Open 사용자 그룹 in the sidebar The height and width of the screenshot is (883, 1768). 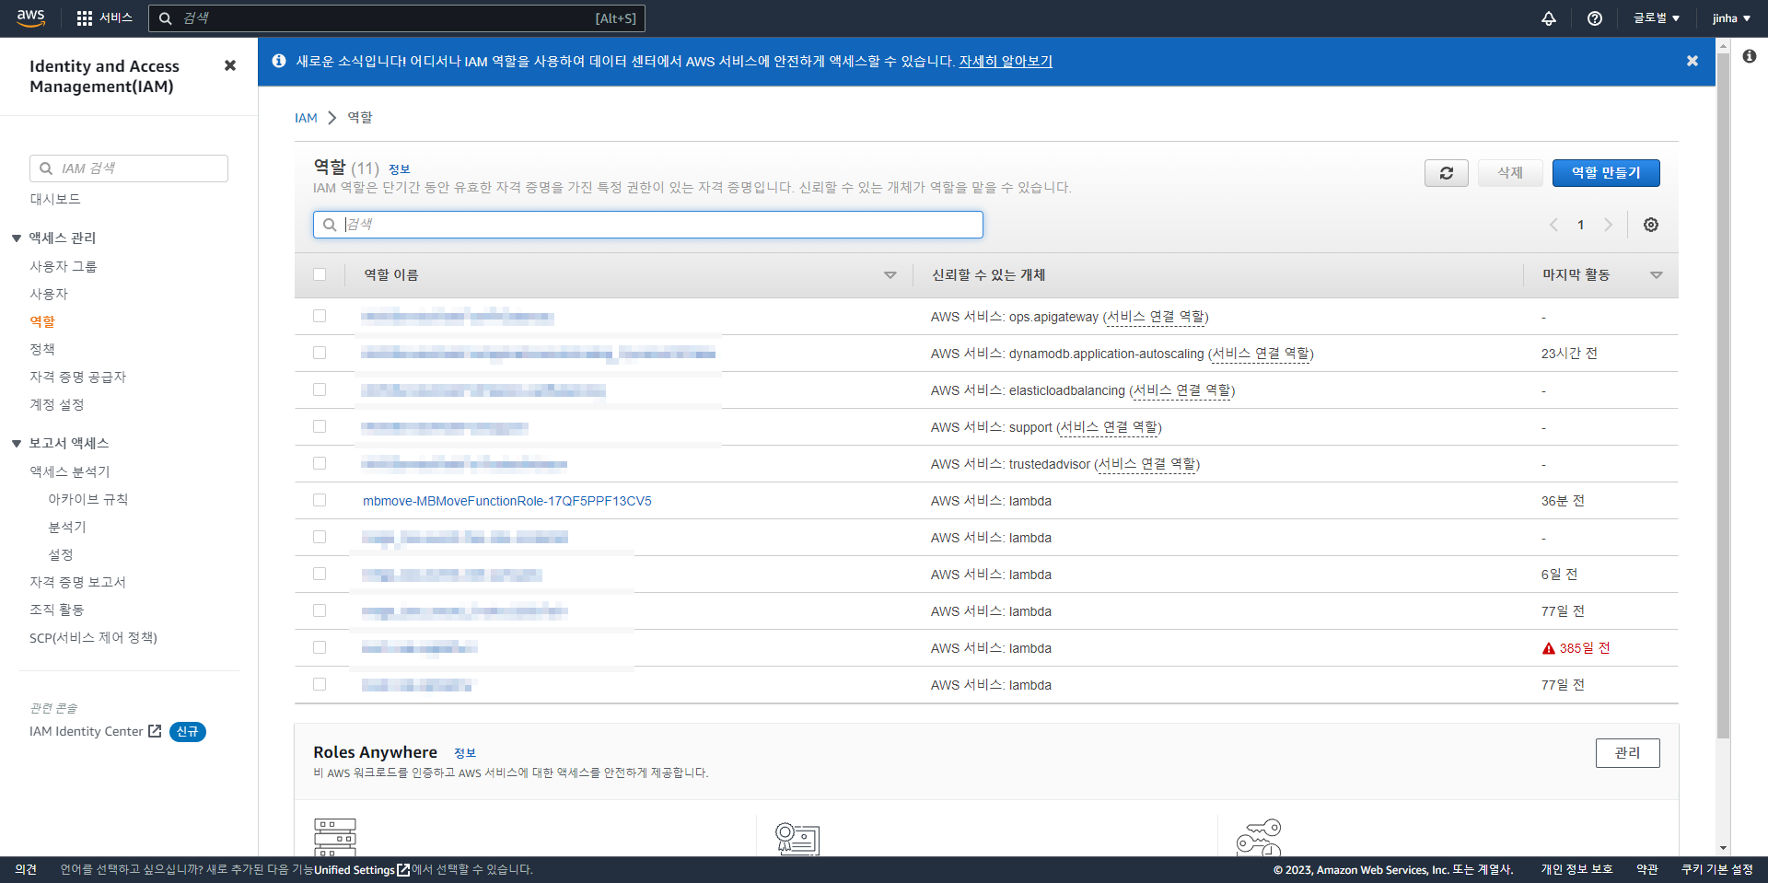coord(64,266)
